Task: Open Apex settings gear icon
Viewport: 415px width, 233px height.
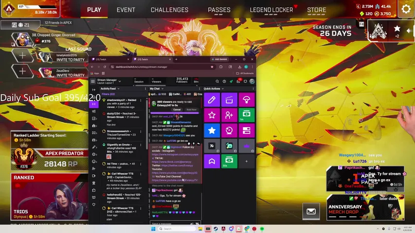Action: pyautogui.click(x=406, y=9)
